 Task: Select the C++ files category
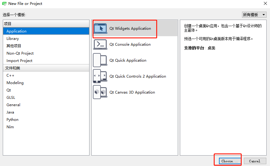46,75
